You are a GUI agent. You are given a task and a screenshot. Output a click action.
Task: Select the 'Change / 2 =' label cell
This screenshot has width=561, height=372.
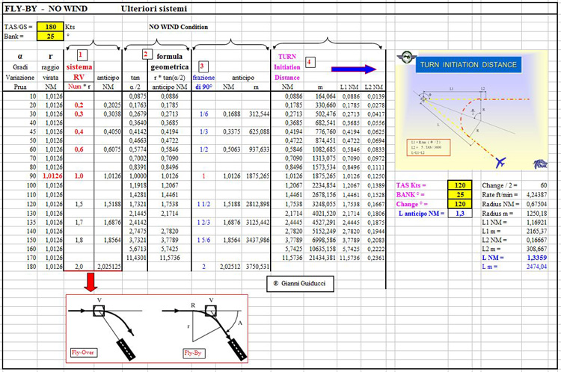tap(500, 185)
